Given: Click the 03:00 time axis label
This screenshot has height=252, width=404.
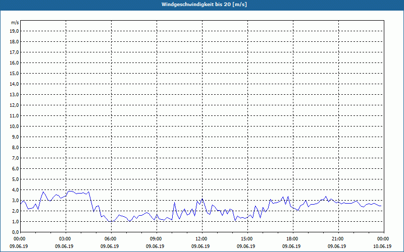Looking at the screenshot, I should point(65,239).
